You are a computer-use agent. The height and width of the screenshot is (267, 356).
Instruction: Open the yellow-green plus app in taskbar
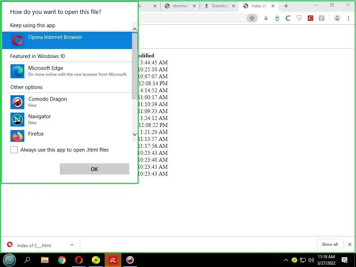coord(96,260)
